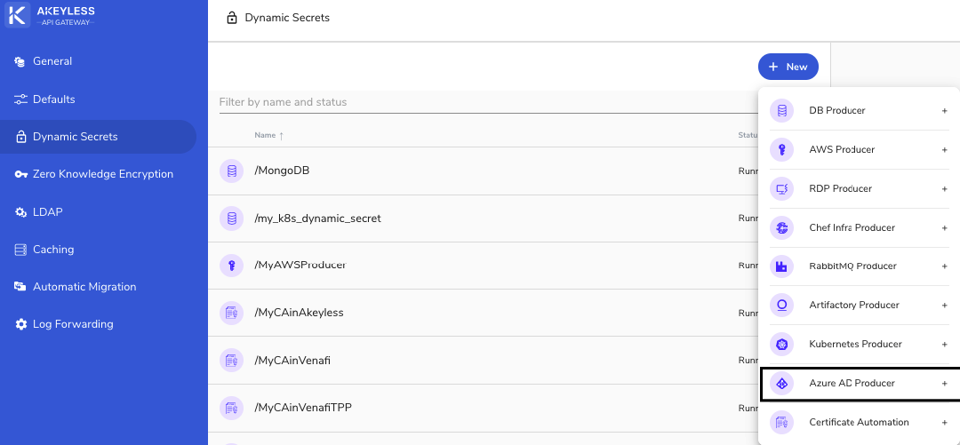The height and width of the screenshot is (445, 960).
Task: Click the Zero Knowledge Encryption key icon
Action: (20, 174)
